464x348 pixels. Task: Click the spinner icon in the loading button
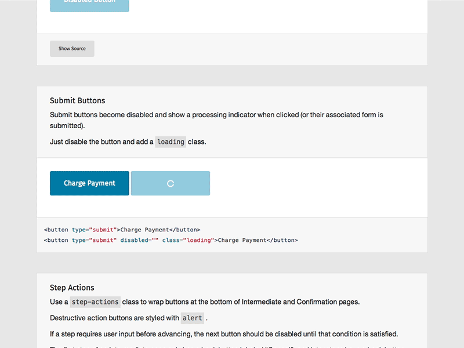click(171, 183)
